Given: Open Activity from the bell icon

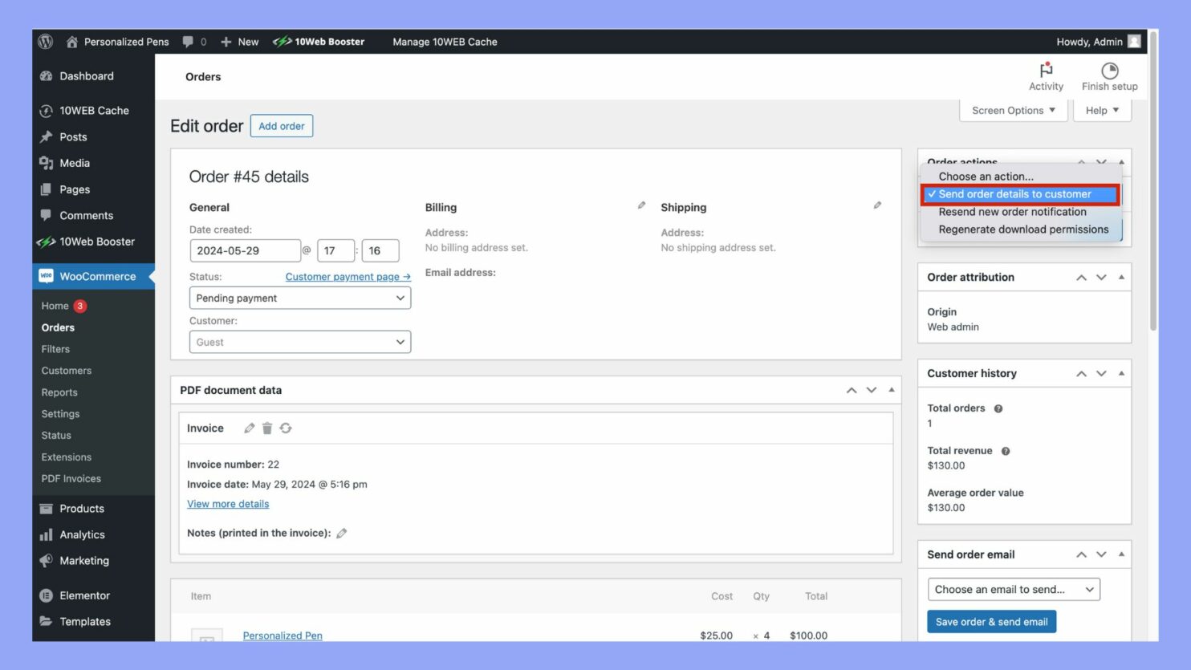Looking at the screenshot, I should (x=1045, y=75).
